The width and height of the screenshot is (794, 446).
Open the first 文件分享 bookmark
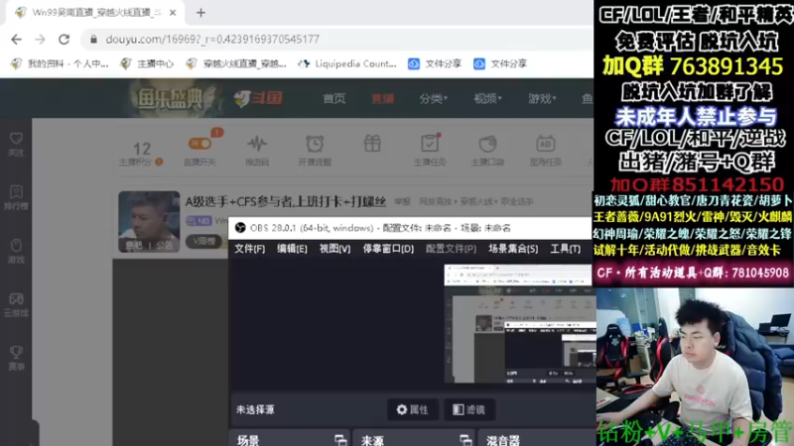click(x=435, y=63)
